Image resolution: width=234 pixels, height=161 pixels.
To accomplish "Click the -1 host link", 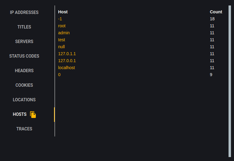I will point(60,19).
